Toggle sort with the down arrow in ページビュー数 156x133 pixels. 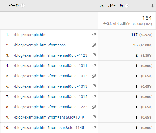[x=152, y=6]
